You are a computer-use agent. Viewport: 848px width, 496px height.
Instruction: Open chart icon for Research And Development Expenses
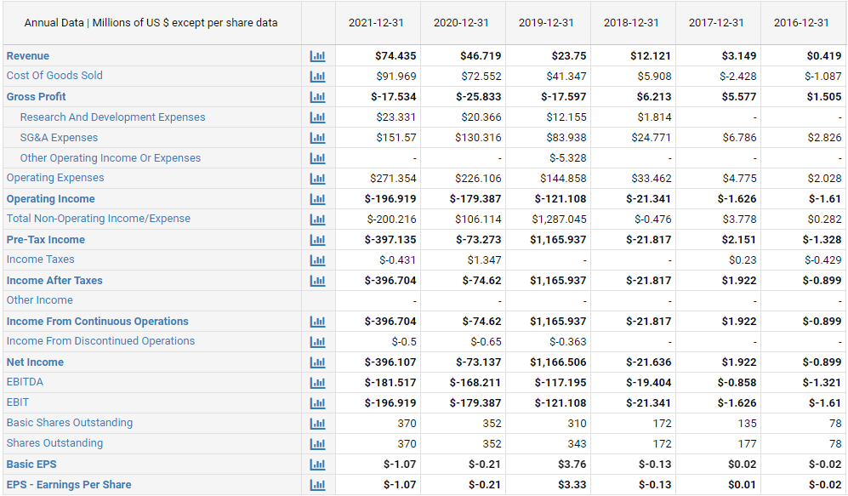(317, 117)
